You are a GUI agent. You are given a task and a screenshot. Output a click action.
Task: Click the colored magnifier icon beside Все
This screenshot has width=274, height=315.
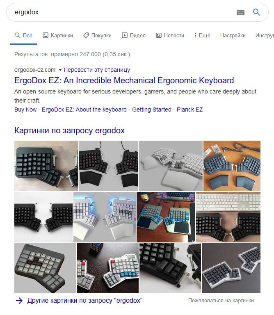[18, 35]
